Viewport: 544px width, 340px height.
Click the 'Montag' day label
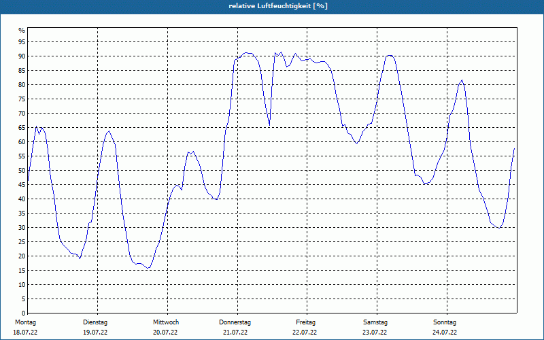[26, 322]
